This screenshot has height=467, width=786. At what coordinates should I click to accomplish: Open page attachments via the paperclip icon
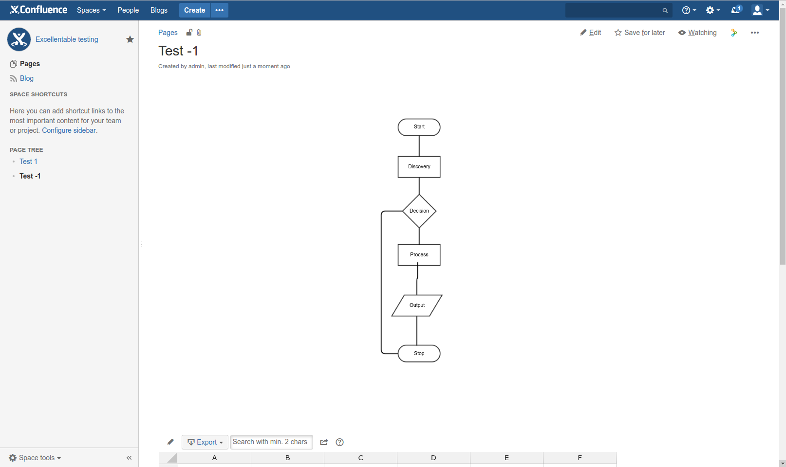point(199,32)
